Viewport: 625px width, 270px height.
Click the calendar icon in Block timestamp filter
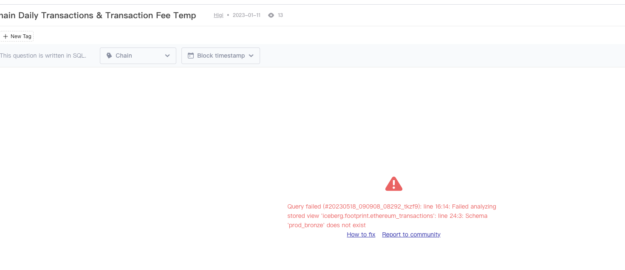coord(192,56)
